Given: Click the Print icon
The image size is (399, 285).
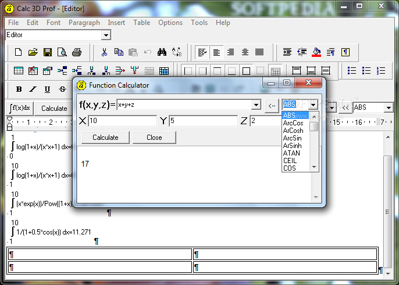Looking at the screenshot, I should click(77, 52).
